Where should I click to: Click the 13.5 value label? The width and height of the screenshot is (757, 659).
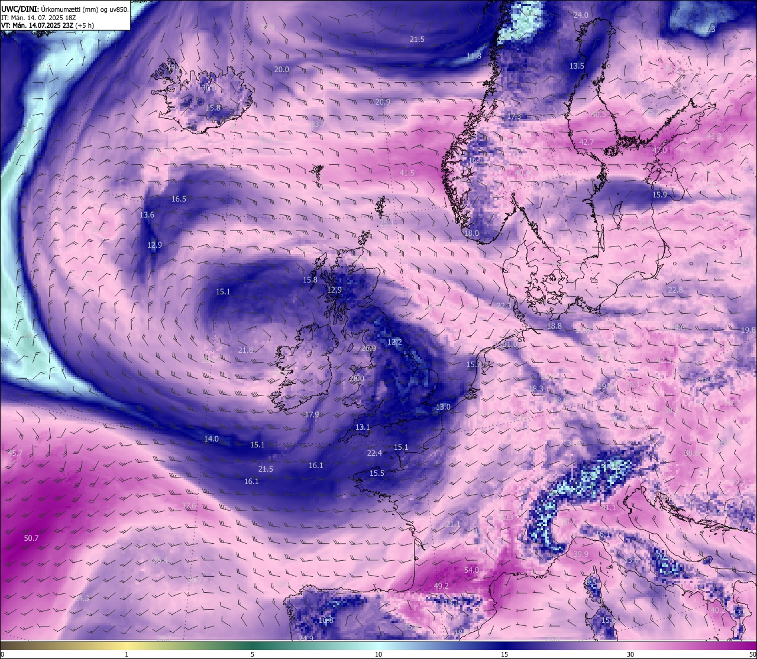(577, 66)
